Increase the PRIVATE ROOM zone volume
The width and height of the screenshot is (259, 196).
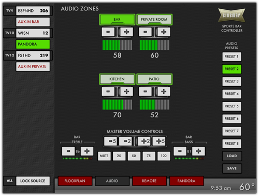(x=164, y=32)
